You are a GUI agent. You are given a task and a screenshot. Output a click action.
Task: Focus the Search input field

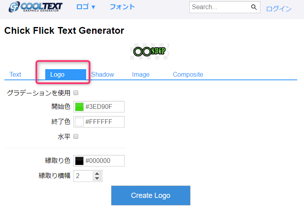point(219,7)
